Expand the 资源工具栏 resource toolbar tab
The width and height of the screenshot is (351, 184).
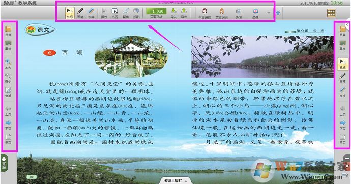point(175,180)
